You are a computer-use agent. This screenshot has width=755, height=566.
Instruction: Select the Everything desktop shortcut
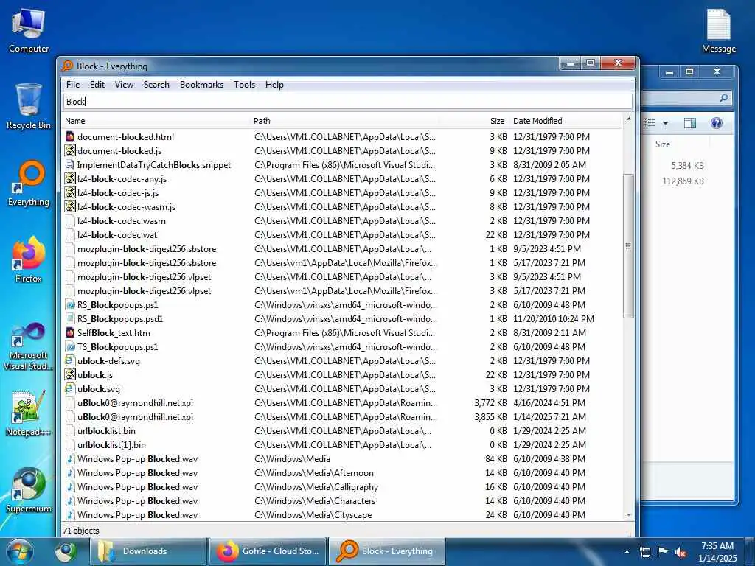click(x=29, y=184)
